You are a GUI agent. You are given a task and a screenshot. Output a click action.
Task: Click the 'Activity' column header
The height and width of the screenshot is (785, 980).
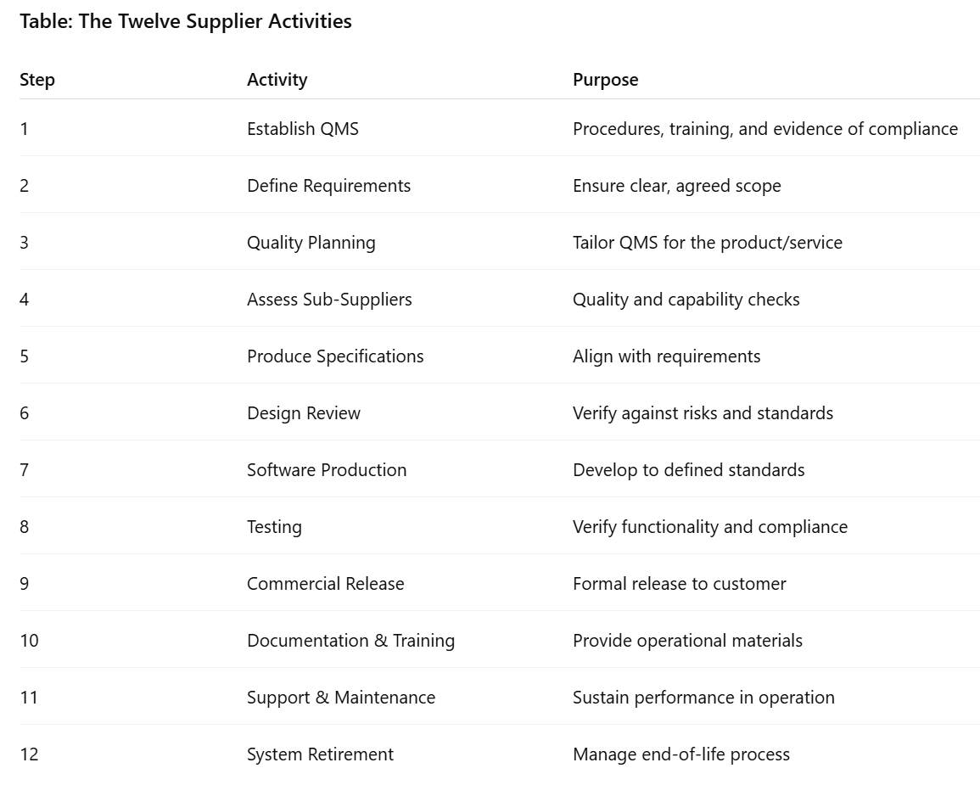[x=277, y=80]
